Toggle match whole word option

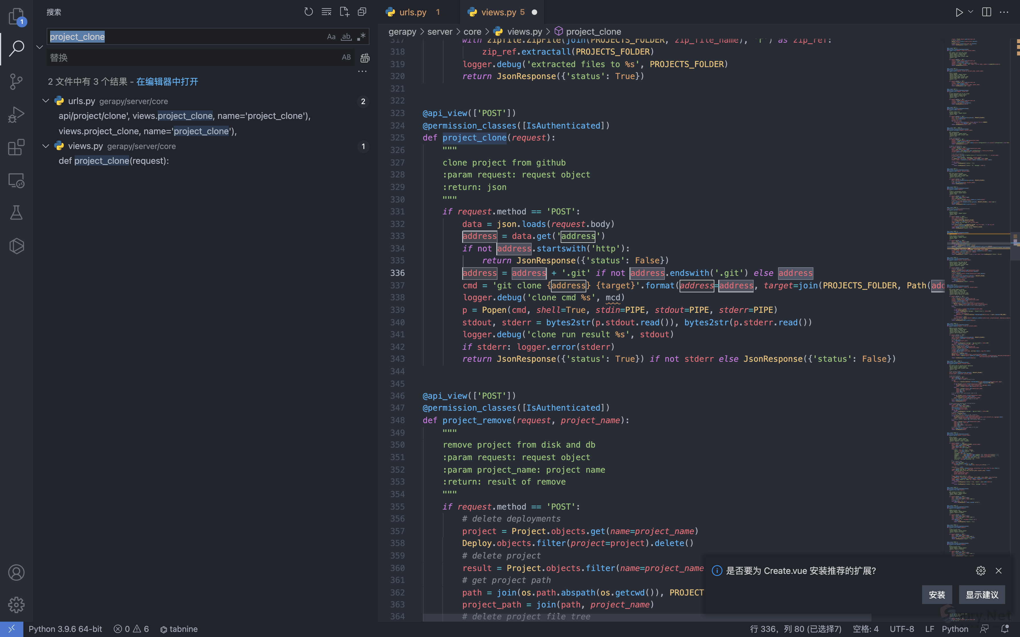tap(346, 37)
